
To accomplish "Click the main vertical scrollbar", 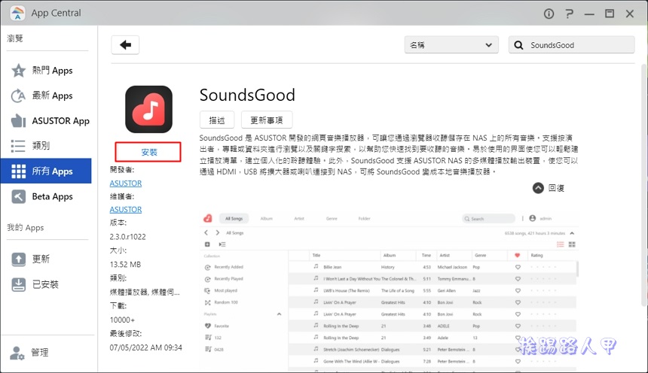I will 644,186.
